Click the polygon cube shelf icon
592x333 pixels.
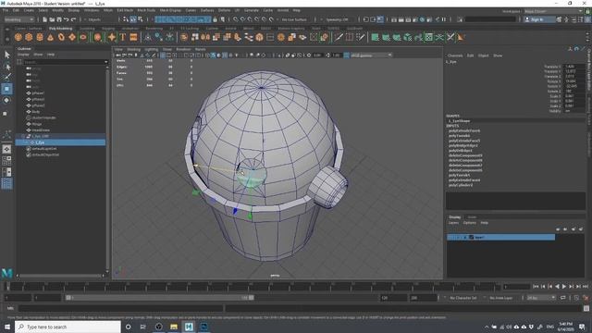coord(29,37)
